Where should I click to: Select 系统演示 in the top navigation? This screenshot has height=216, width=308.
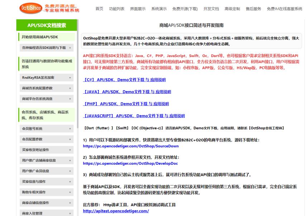[158, 9]
